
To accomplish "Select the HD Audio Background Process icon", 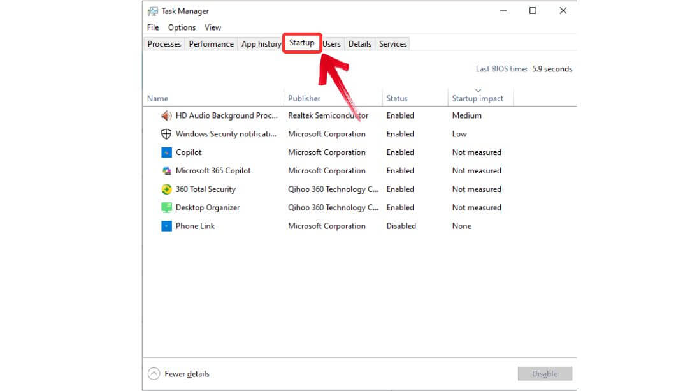I will [x=166, y=115].
